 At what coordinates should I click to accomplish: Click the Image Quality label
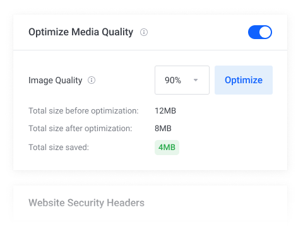[56, 80]
